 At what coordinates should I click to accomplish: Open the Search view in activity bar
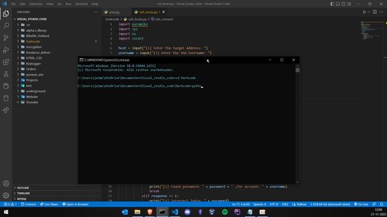pos(6,25)
